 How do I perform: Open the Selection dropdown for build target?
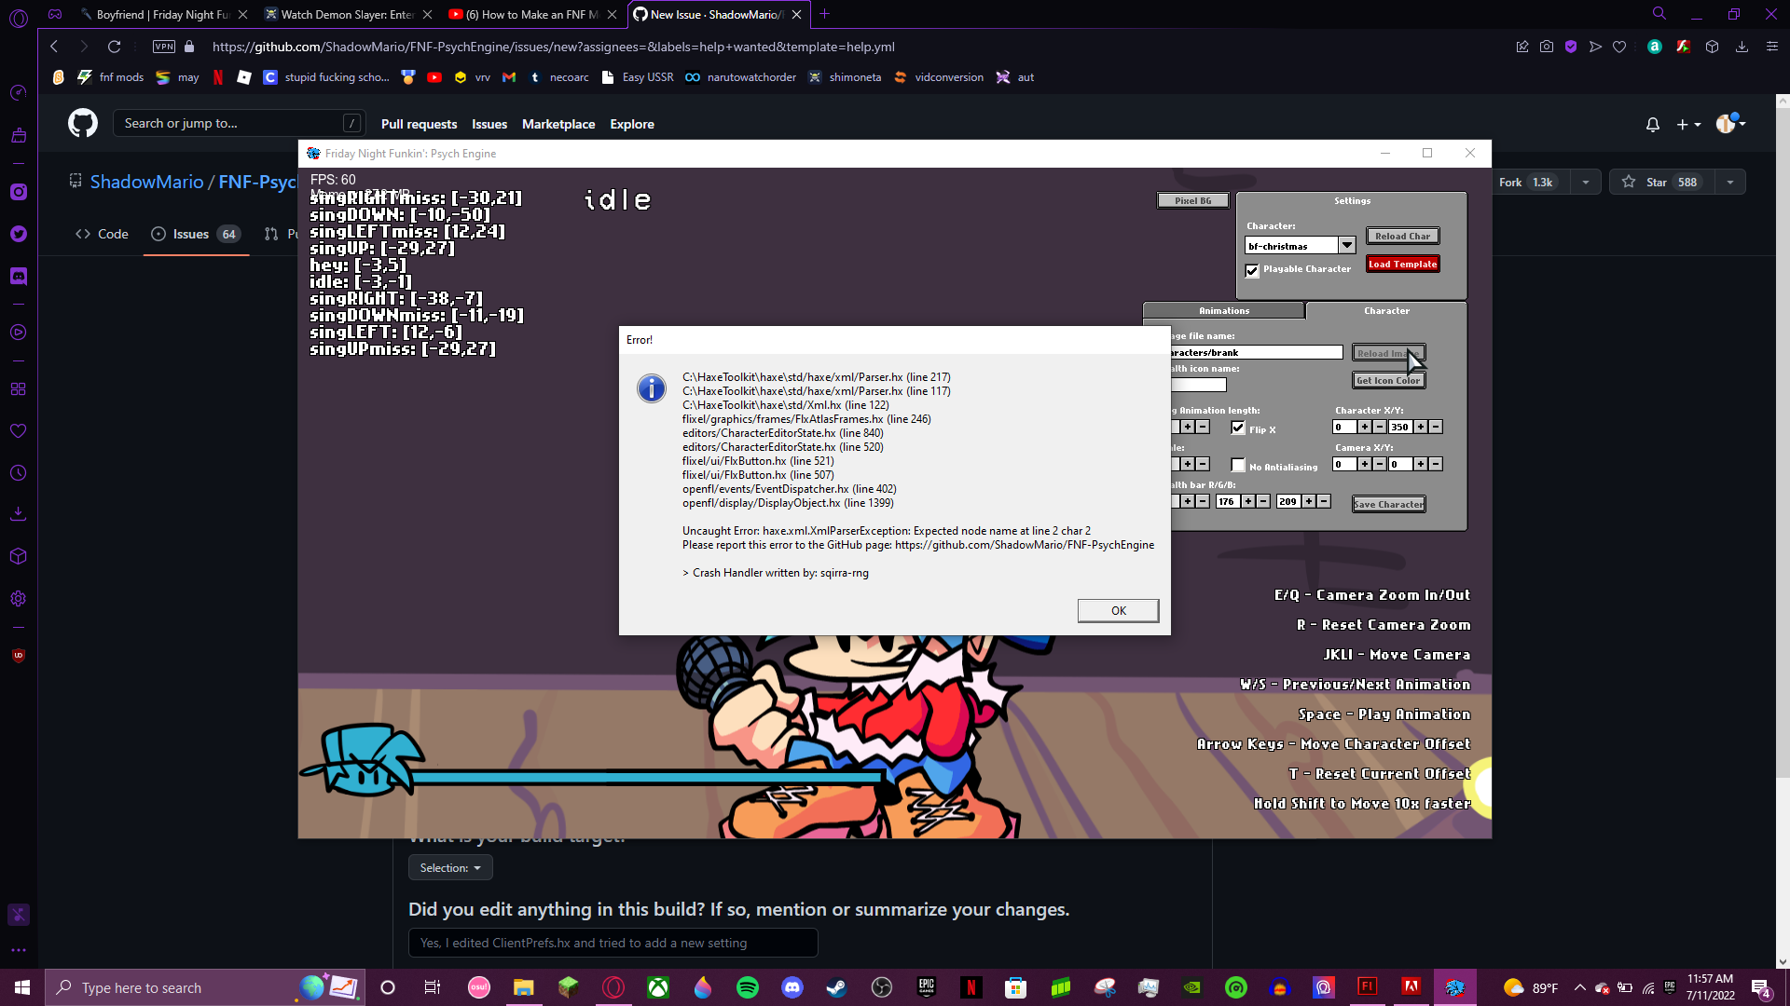pos(449,867)
